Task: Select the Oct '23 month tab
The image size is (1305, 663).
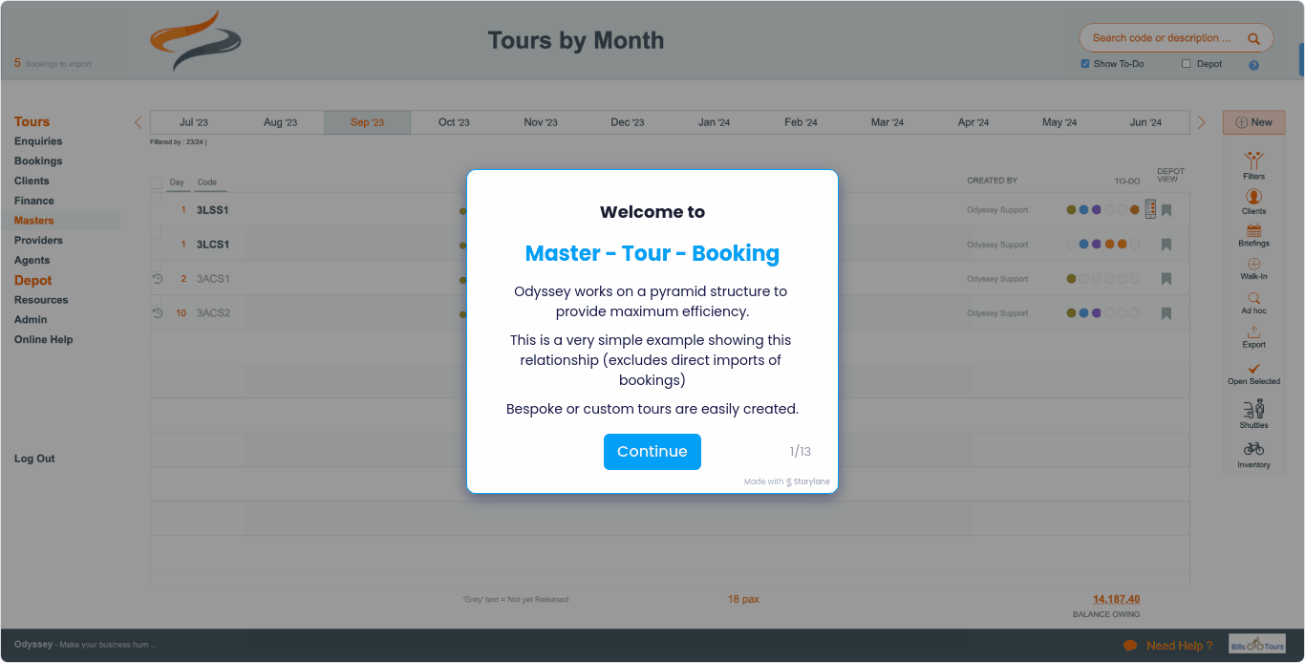Action: pos(454,122)
